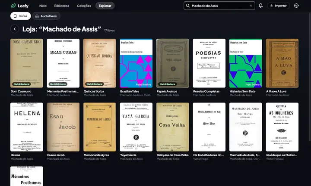Viewport: 311px width, 186px height.
Task: Go back using the left chevron button
Action: click(15, 29)
